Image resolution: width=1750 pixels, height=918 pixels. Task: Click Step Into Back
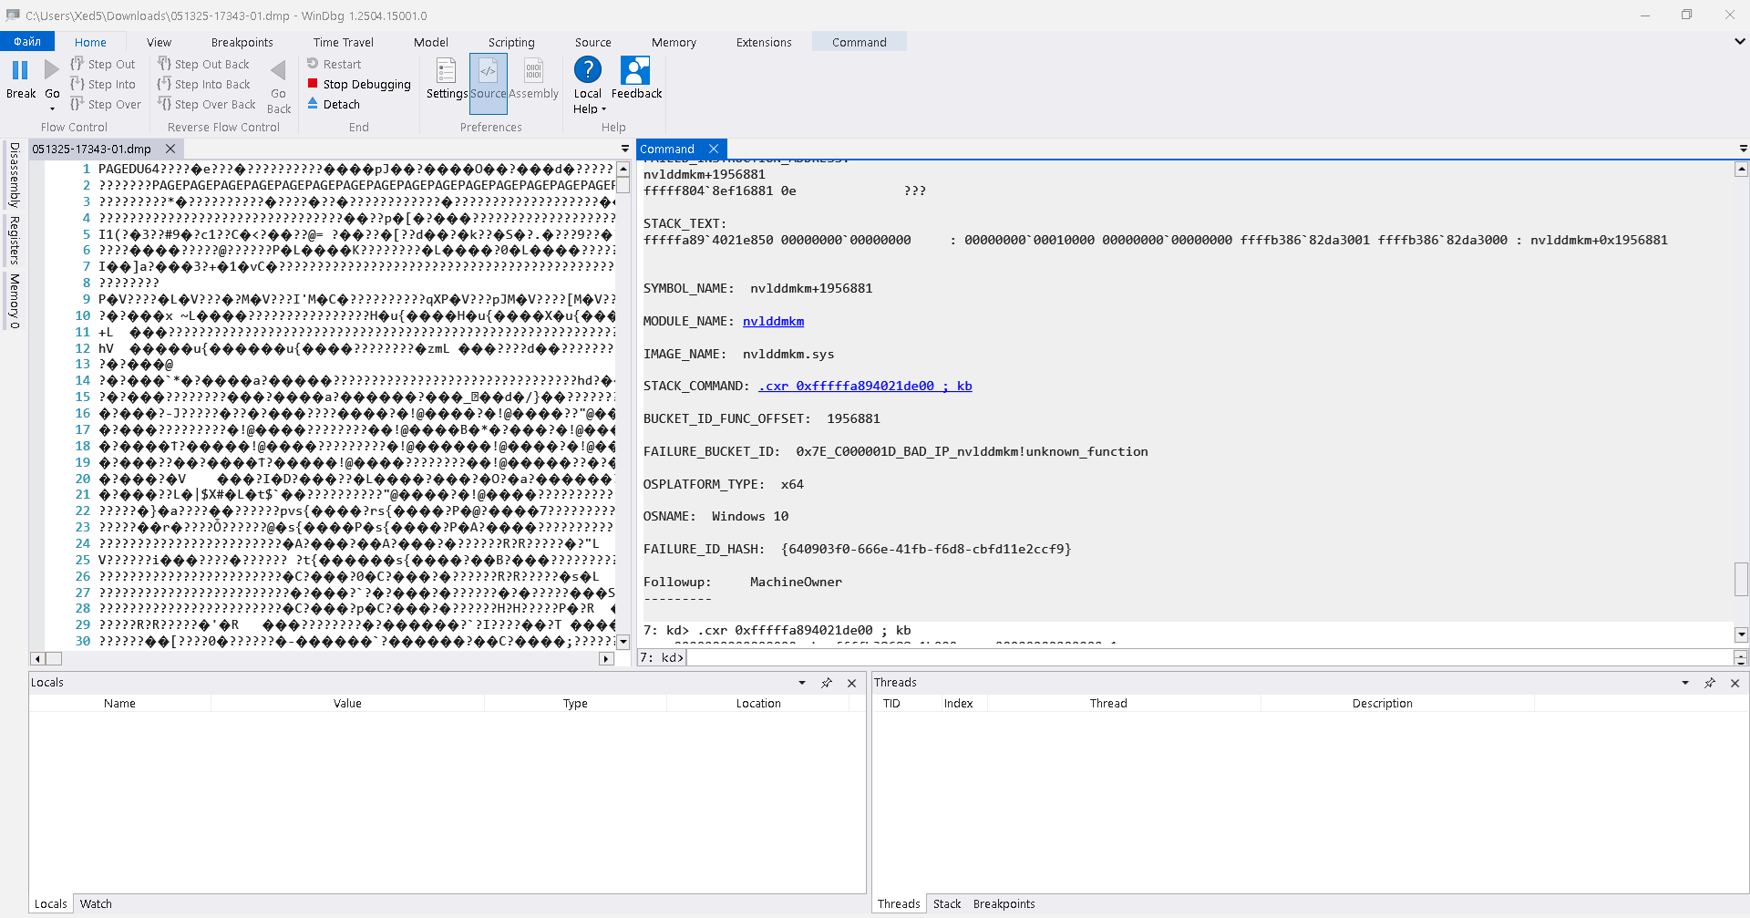pyautogui.click(x=203, y=84)
